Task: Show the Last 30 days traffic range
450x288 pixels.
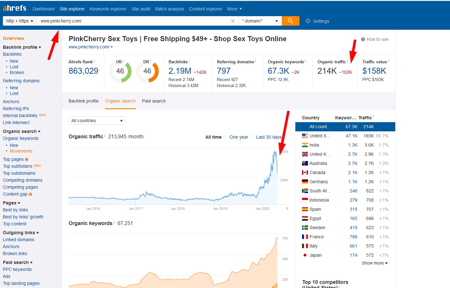Action: click(269, 137)
